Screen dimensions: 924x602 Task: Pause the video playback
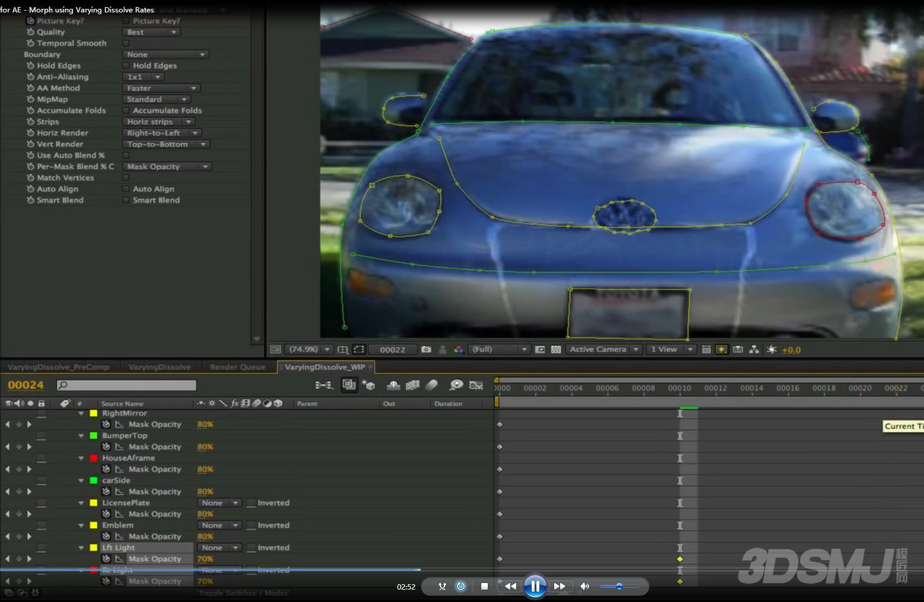point(535,587)
